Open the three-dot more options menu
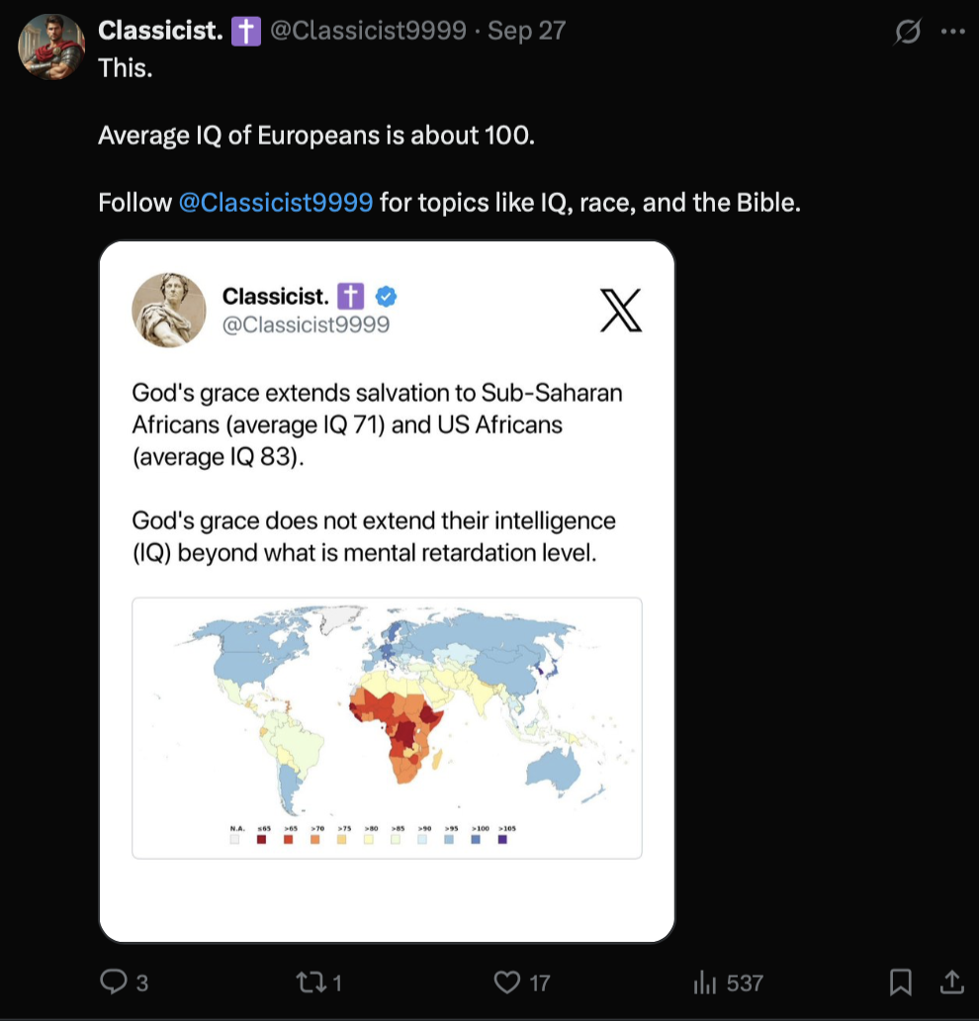Viewport: 979px width, 1021px height. 952,32
